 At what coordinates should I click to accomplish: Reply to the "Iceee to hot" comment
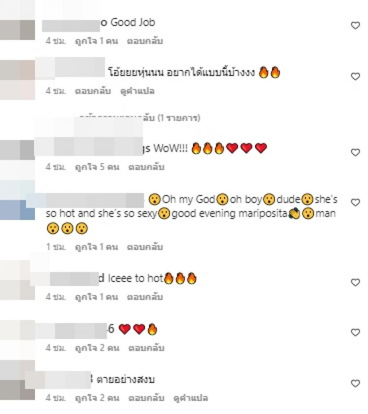click(145, 297)
